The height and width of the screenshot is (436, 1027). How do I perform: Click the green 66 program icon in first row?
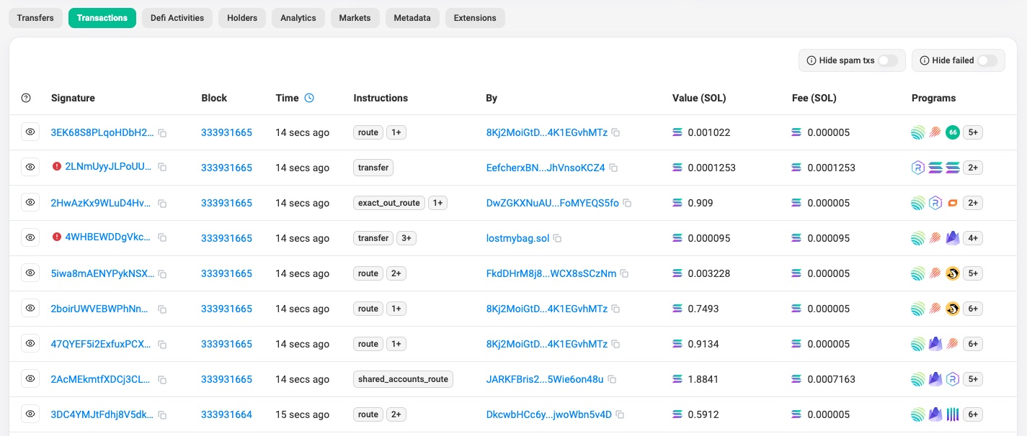952,132
